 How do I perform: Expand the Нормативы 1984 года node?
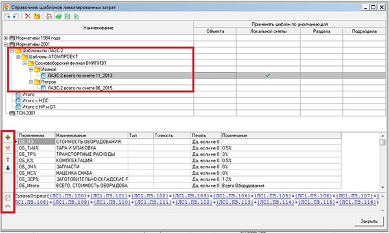pyautogui.click(x=6, y=38)
